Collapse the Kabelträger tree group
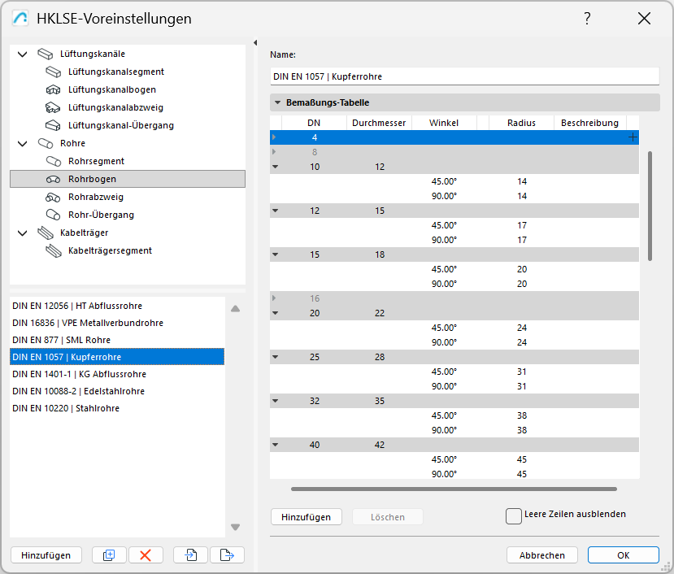 point(22,233)
